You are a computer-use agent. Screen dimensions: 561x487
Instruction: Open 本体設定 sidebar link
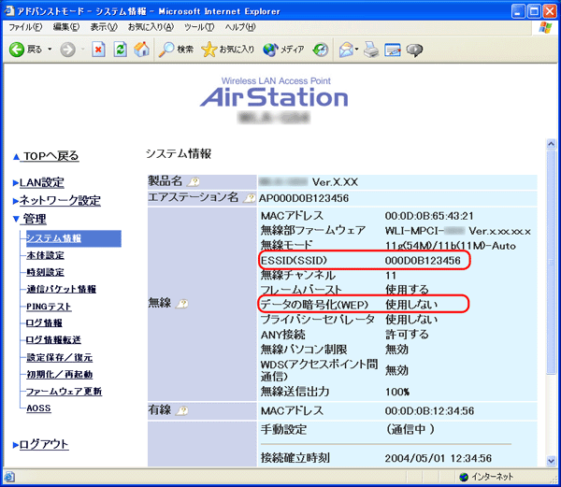coord(46,255)
